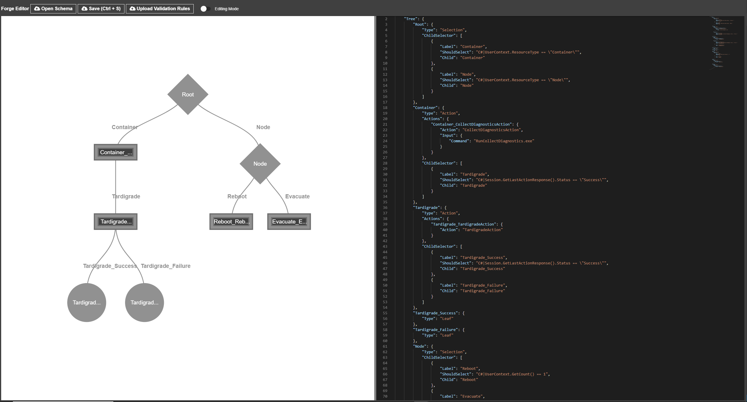Click cloud icon on Open Schema button
This screenshot has height=402, width=747.
coord(37,8)
